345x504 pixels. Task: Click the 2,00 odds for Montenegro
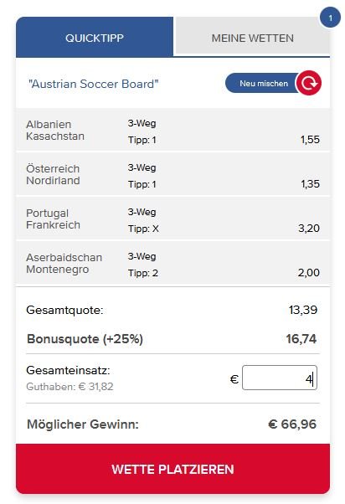tap(309, 273)
